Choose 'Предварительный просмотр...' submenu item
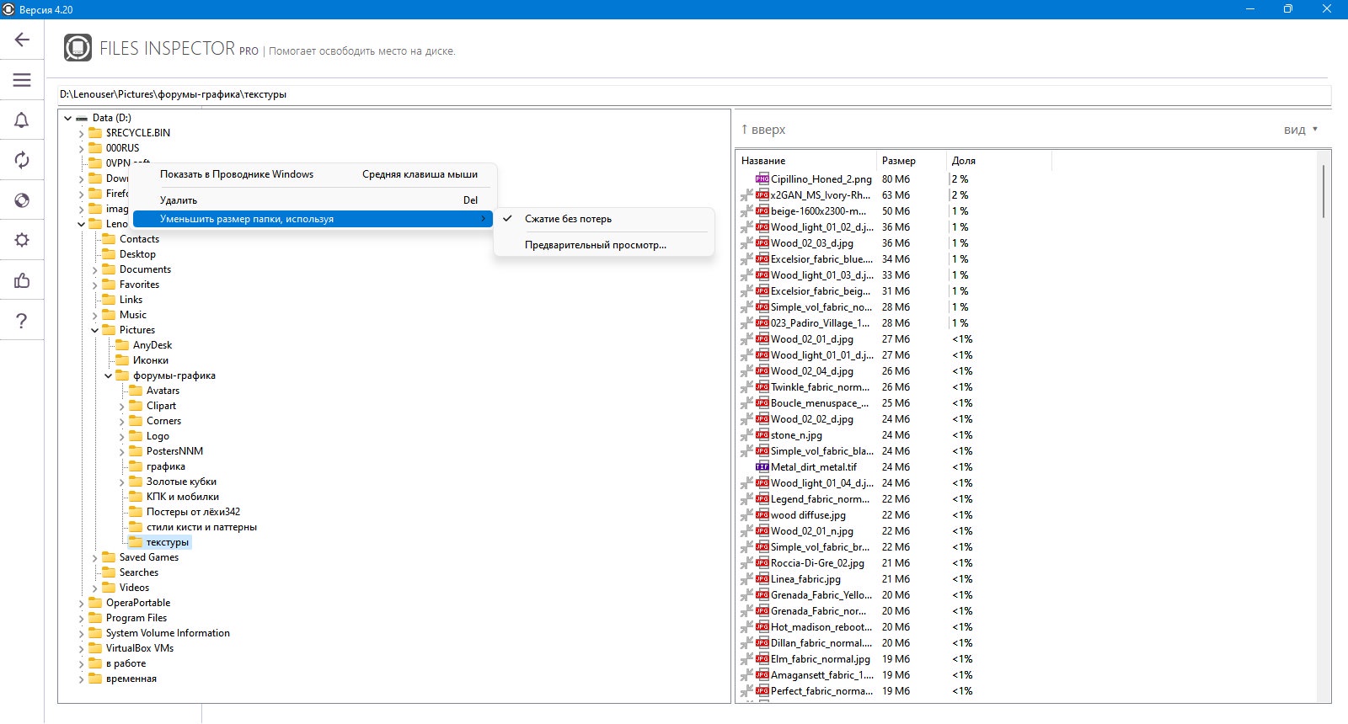 tap(596, 245)
